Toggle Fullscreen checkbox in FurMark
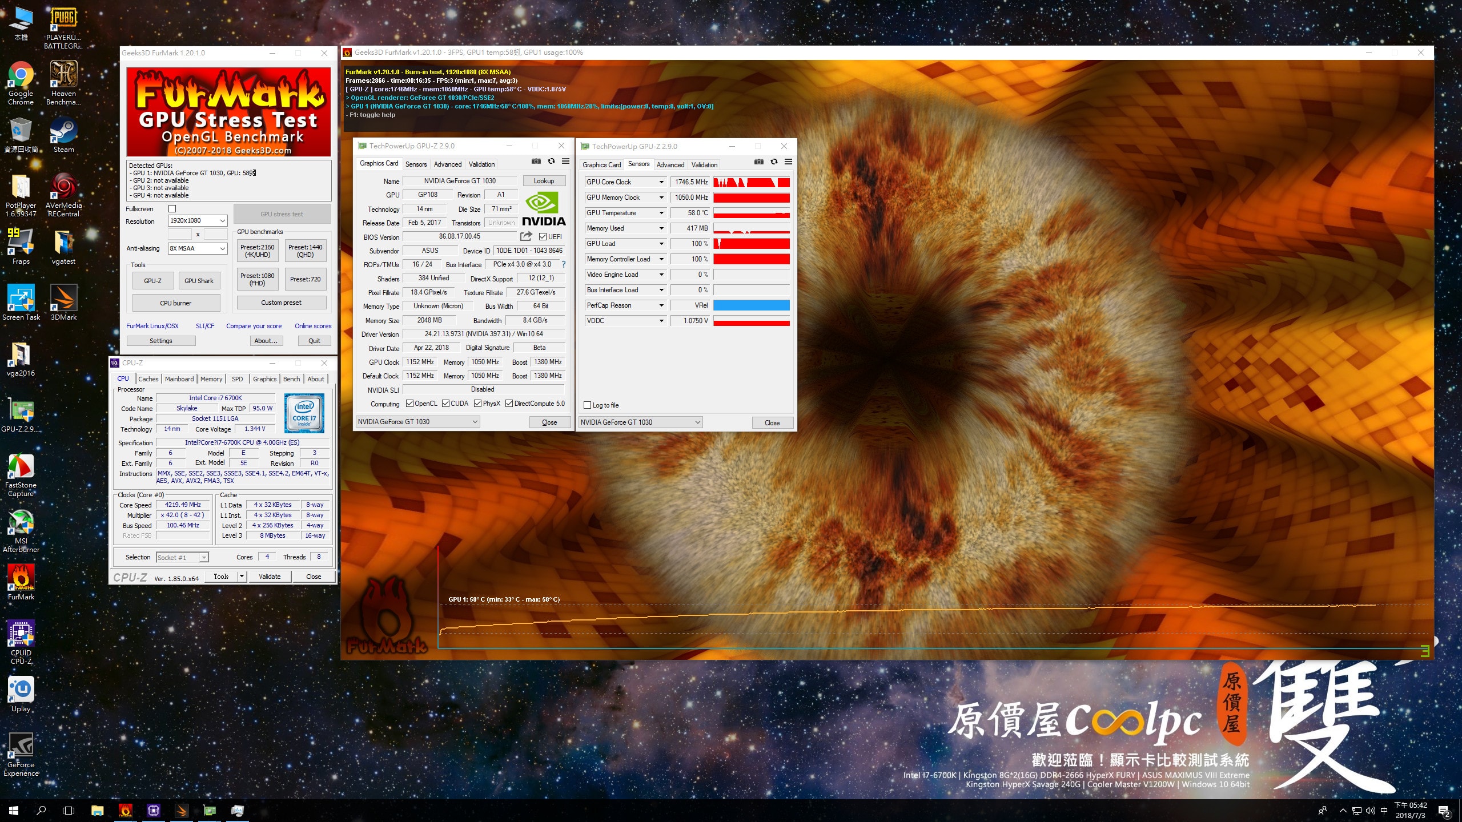 172,209
